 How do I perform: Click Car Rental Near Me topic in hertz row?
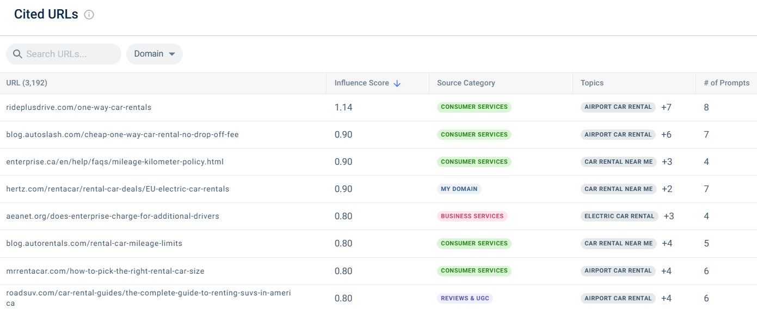click(619, 189)
